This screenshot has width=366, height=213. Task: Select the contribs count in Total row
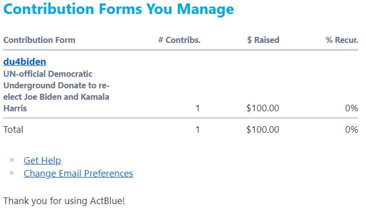(x=198, y=130)
